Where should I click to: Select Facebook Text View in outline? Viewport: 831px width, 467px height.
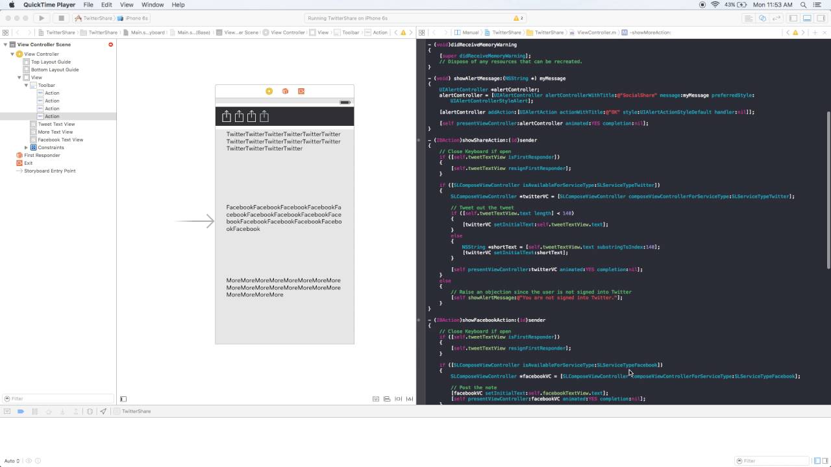point(60,139)
